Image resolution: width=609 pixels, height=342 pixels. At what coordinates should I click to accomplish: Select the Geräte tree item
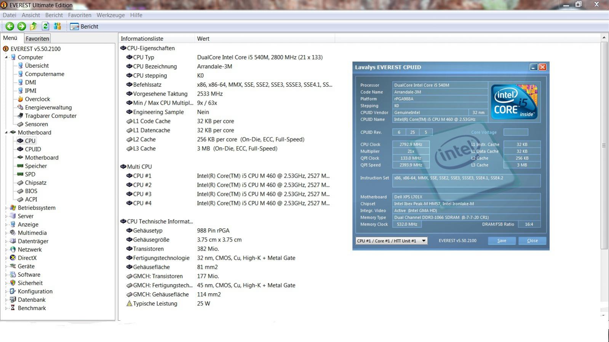coord(26,266)
